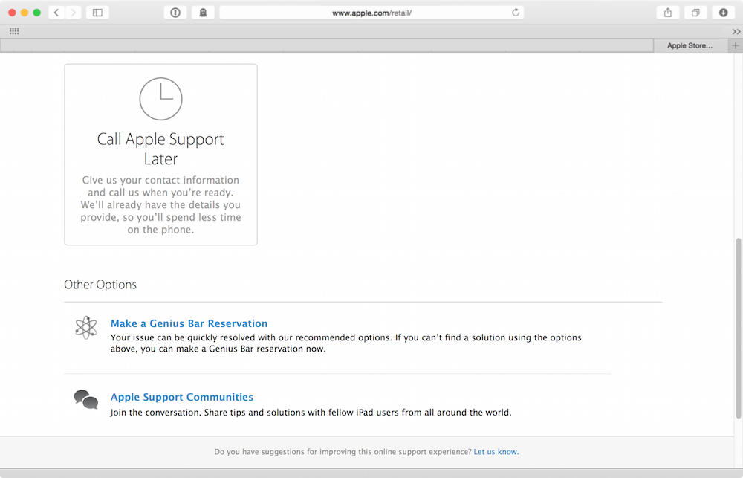
Task: Open a new tab with plus button
Action: [736, 45]
